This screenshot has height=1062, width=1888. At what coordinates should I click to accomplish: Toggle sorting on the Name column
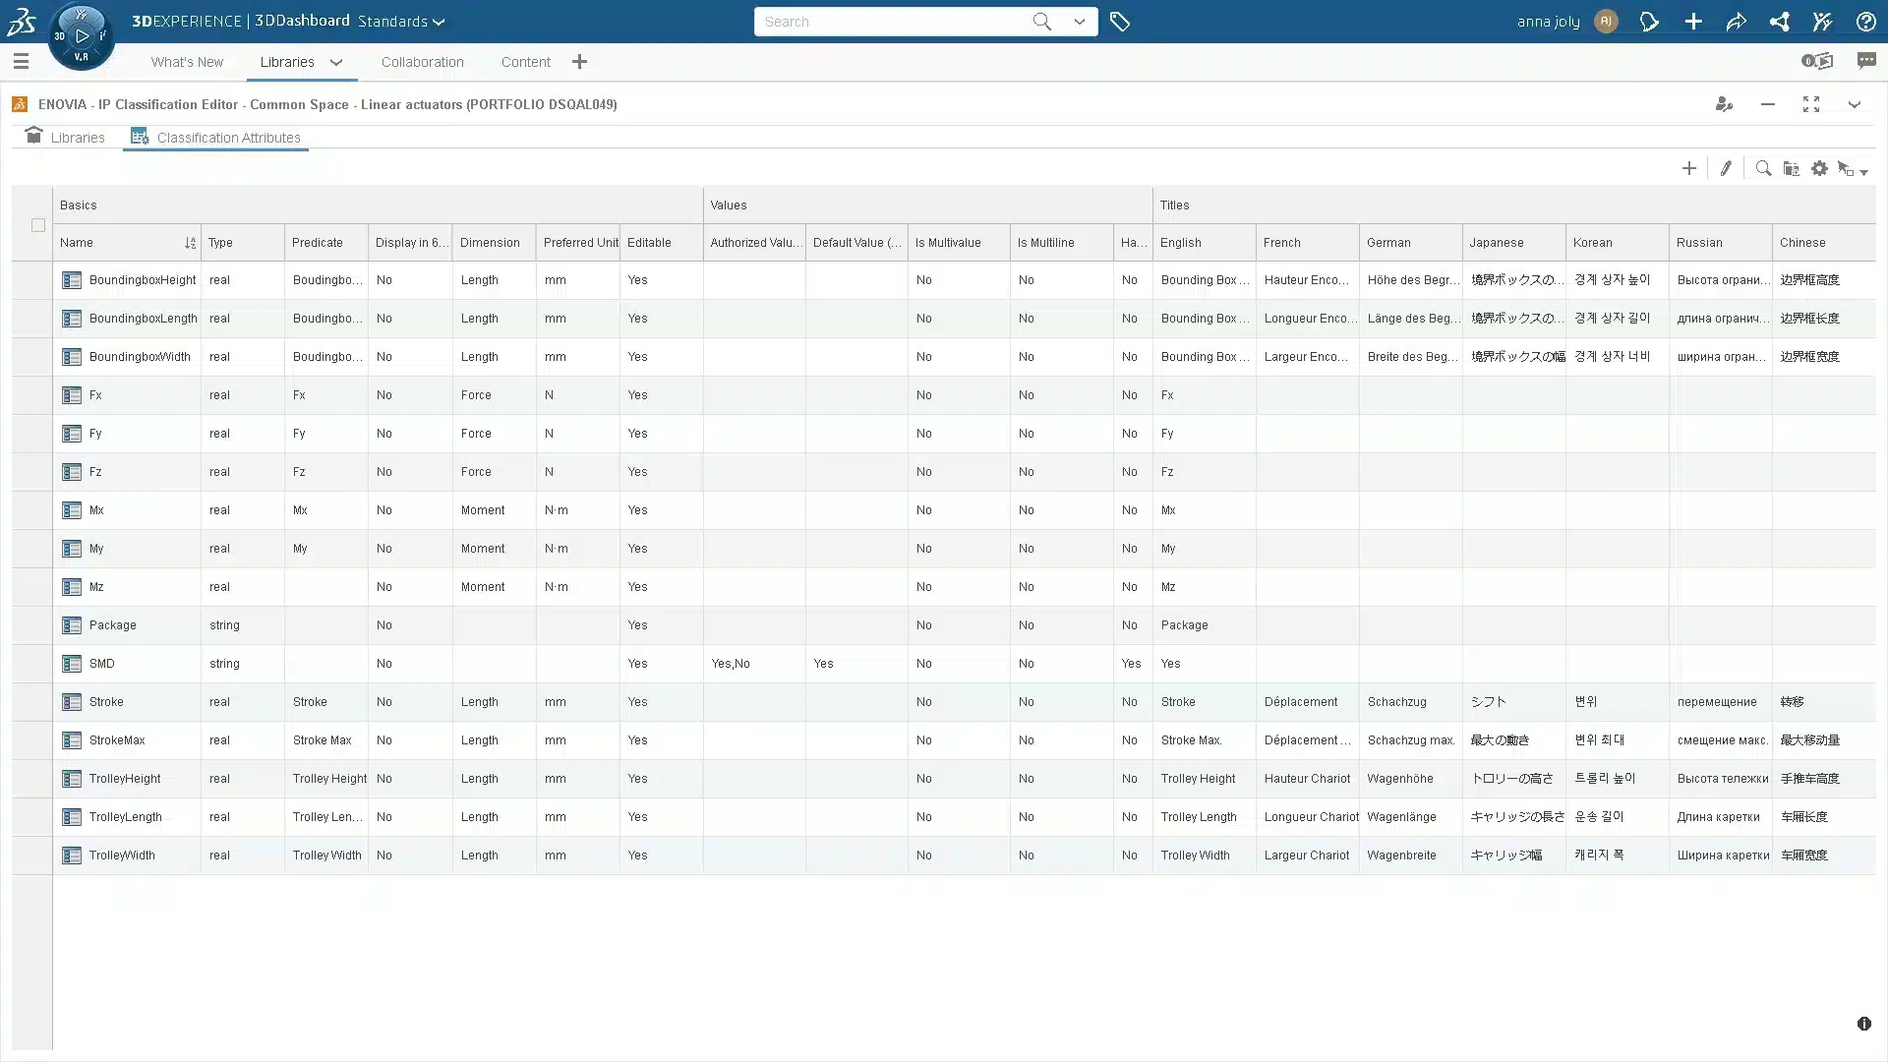[x=190, y=243]
